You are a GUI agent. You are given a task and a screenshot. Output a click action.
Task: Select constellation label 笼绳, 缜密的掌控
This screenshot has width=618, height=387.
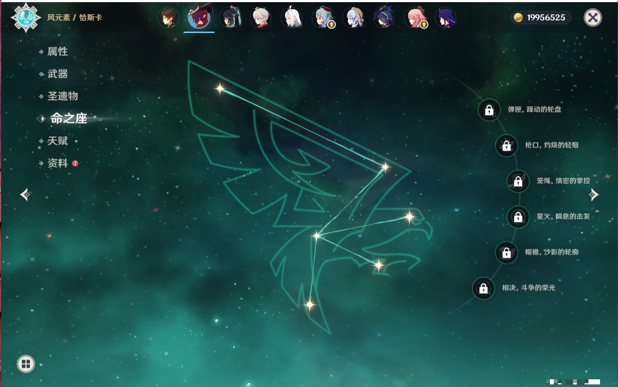(x=563, y=181)
